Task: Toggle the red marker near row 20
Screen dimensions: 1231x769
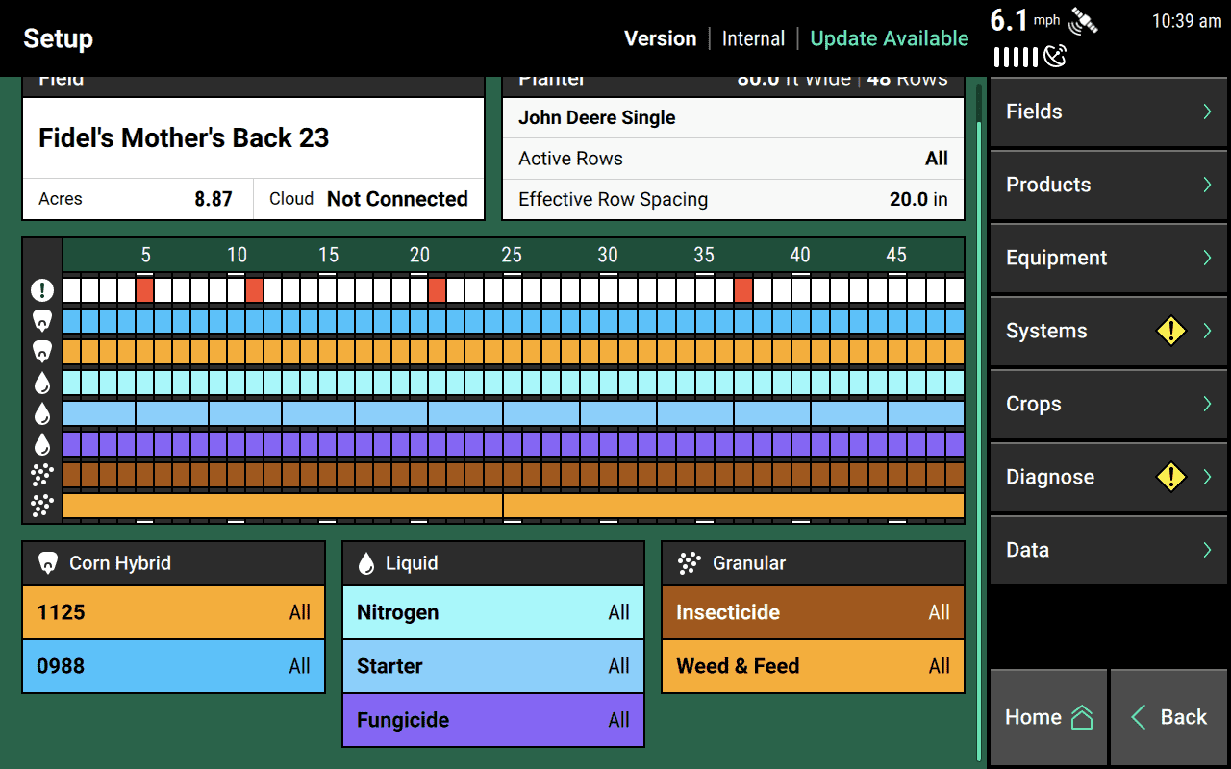Action: click(x=436, y=287)
